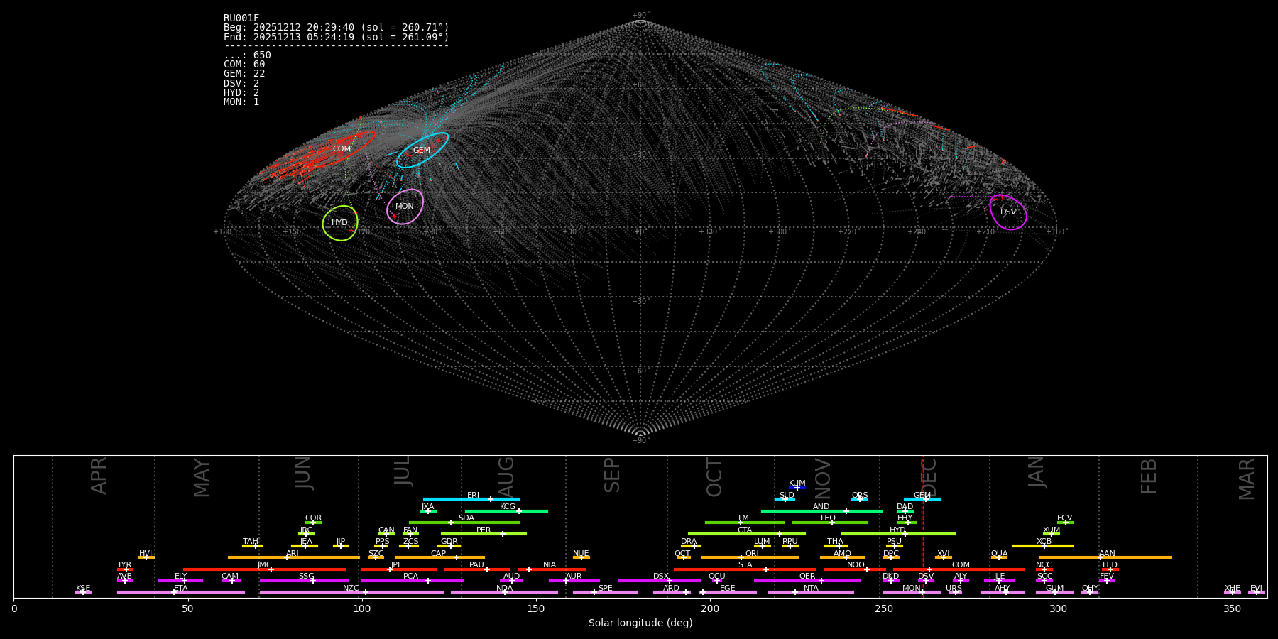Screen dimensions: 1278x639
Task: Click the HYD radiant label inside the green ellipse
Action: pyautogui.click(x=340, y=223)
